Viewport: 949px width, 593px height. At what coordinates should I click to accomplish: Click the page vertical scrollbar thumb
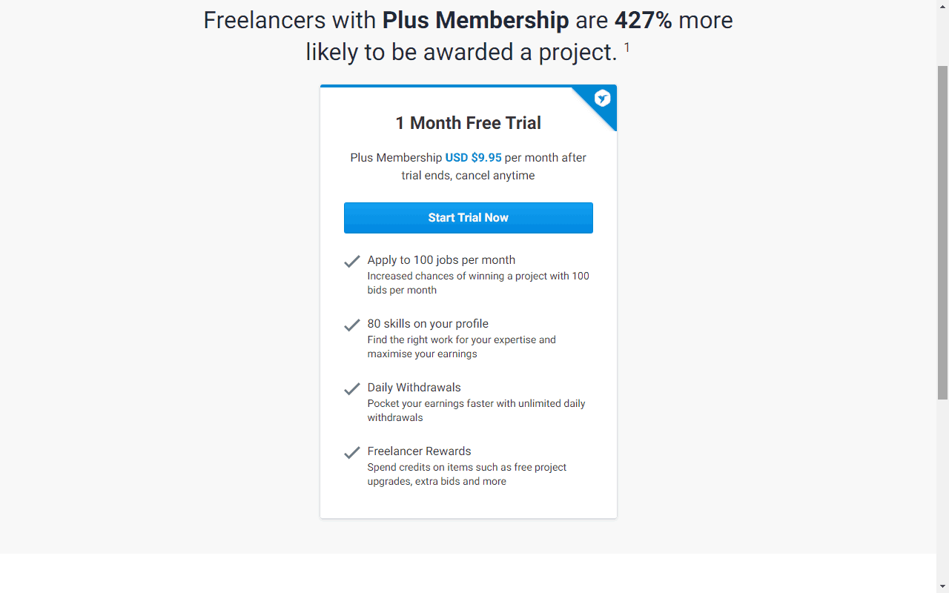pos(942,232)
